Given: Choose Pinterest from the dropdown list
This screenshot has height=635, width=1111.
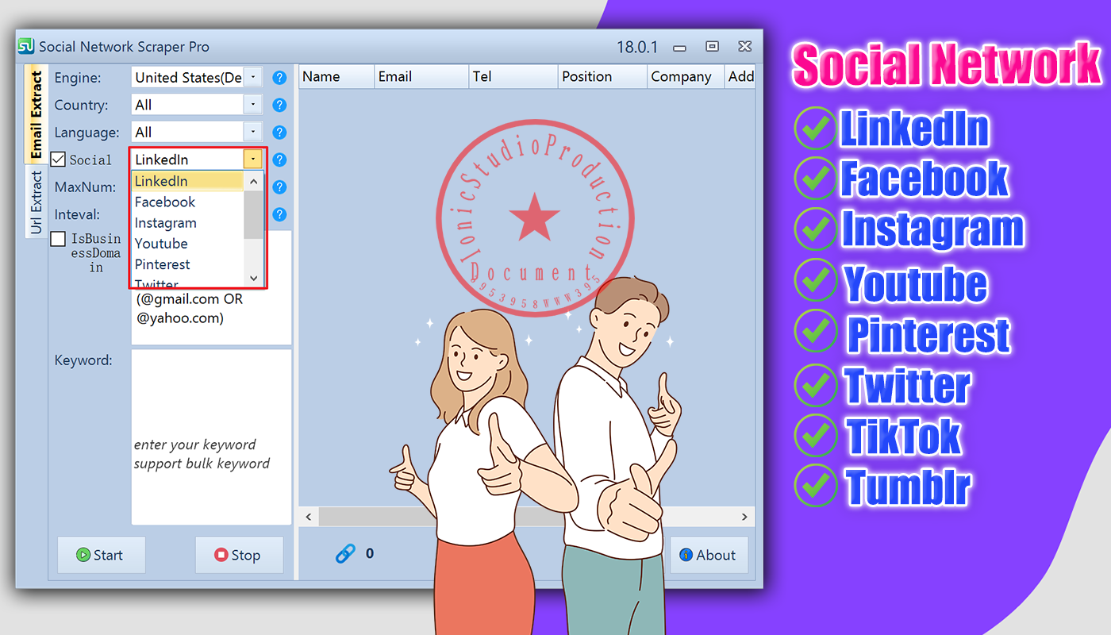Looking at the screenshot, I should (187, 264).
